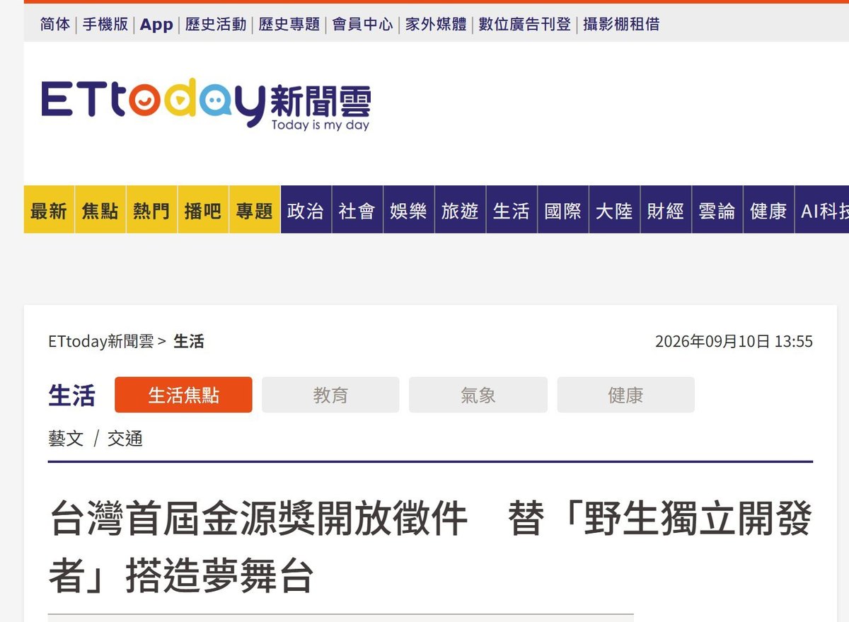Go to 會員中心 member center
Screen dimensions: 849x622
click(x=363, y=24)
